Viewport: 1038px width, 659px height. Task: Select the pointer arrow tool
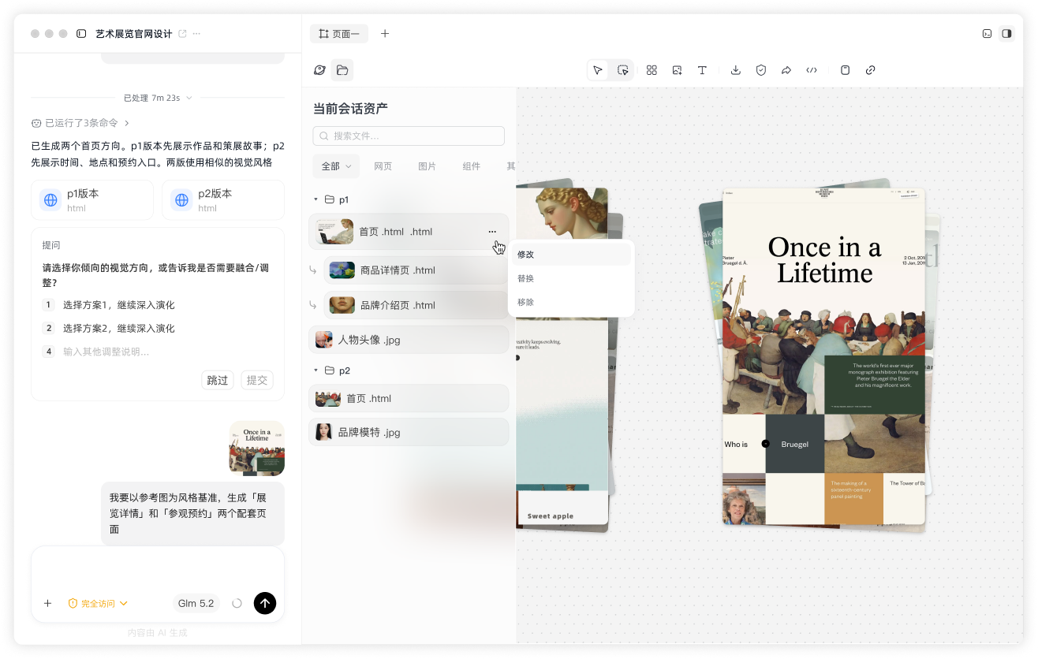598,70
